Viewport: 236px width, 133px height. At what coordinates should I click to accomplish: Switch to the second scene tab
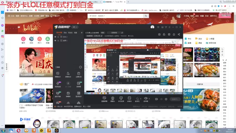tap(65, 33)
